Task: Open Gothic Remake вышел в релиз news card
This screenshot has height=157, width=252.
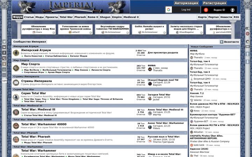Action: click(x=149, y=29)
